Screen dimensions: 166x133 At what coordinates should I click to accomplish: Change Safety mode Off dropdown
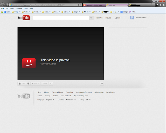point(88,100)
